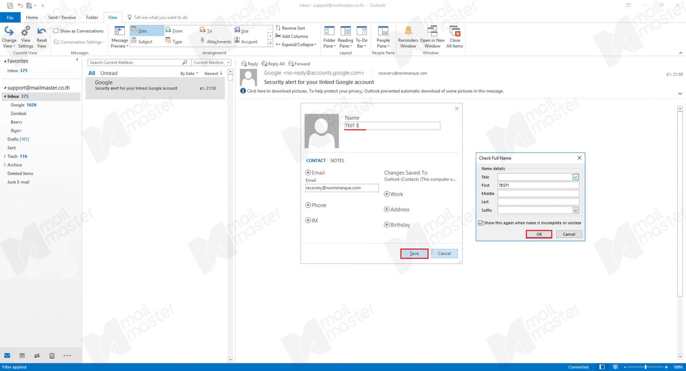Click the zoom slider handle

click(645, 367)
